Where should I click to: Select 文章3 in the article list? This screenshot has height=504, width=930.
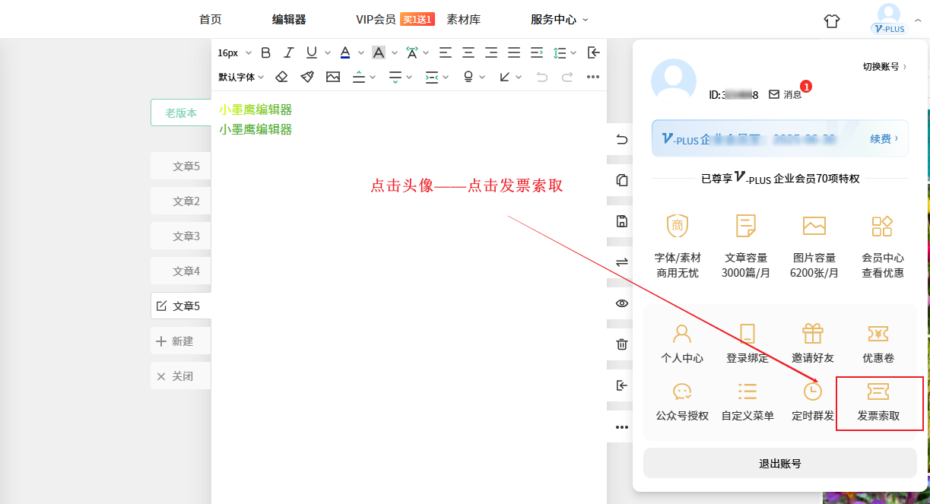181,236
